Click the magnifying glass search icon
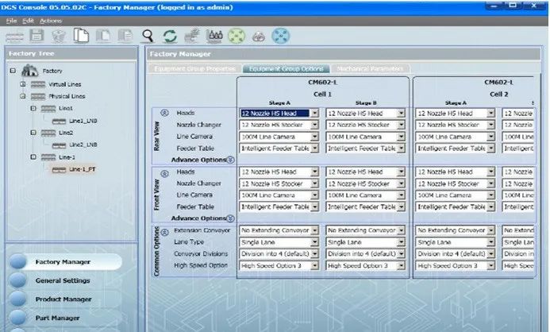The width and height of the screenshot is (550, 332). click(x=147, y=36)
